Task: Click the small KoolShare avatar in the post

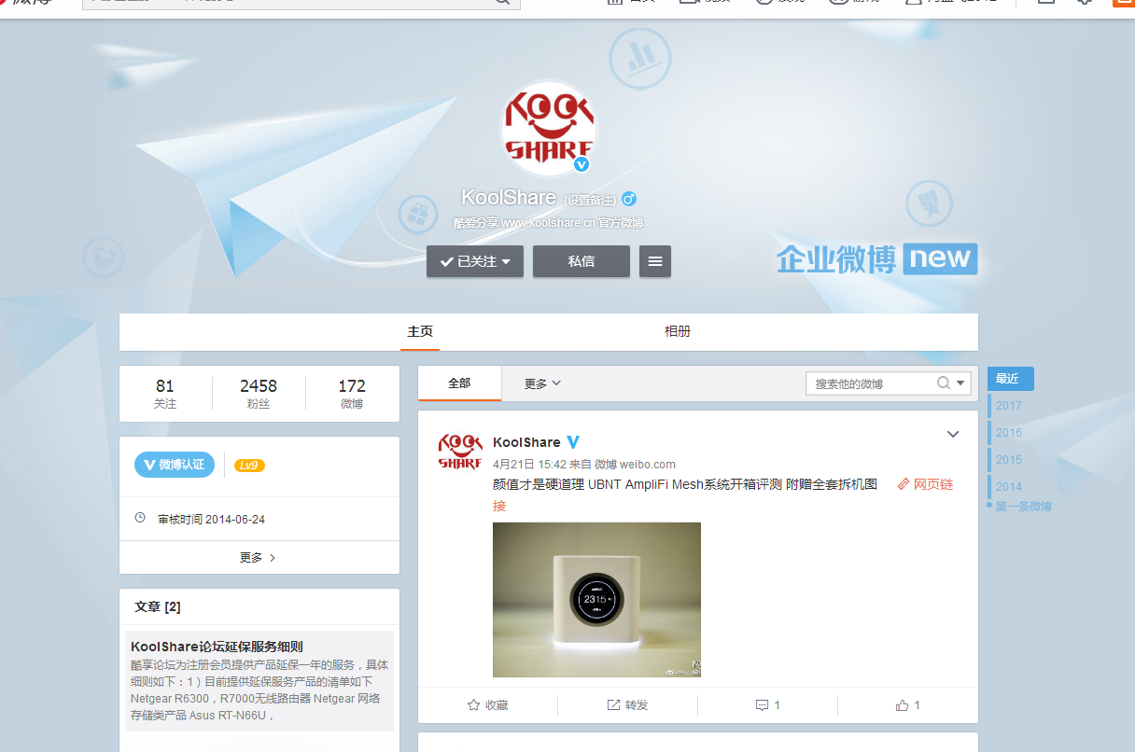Action: pos(460,452)
